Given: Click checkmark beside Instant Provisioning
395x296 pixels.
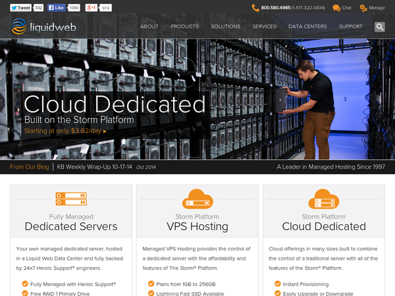Looking at the screenshot, I should pos(278,284).
